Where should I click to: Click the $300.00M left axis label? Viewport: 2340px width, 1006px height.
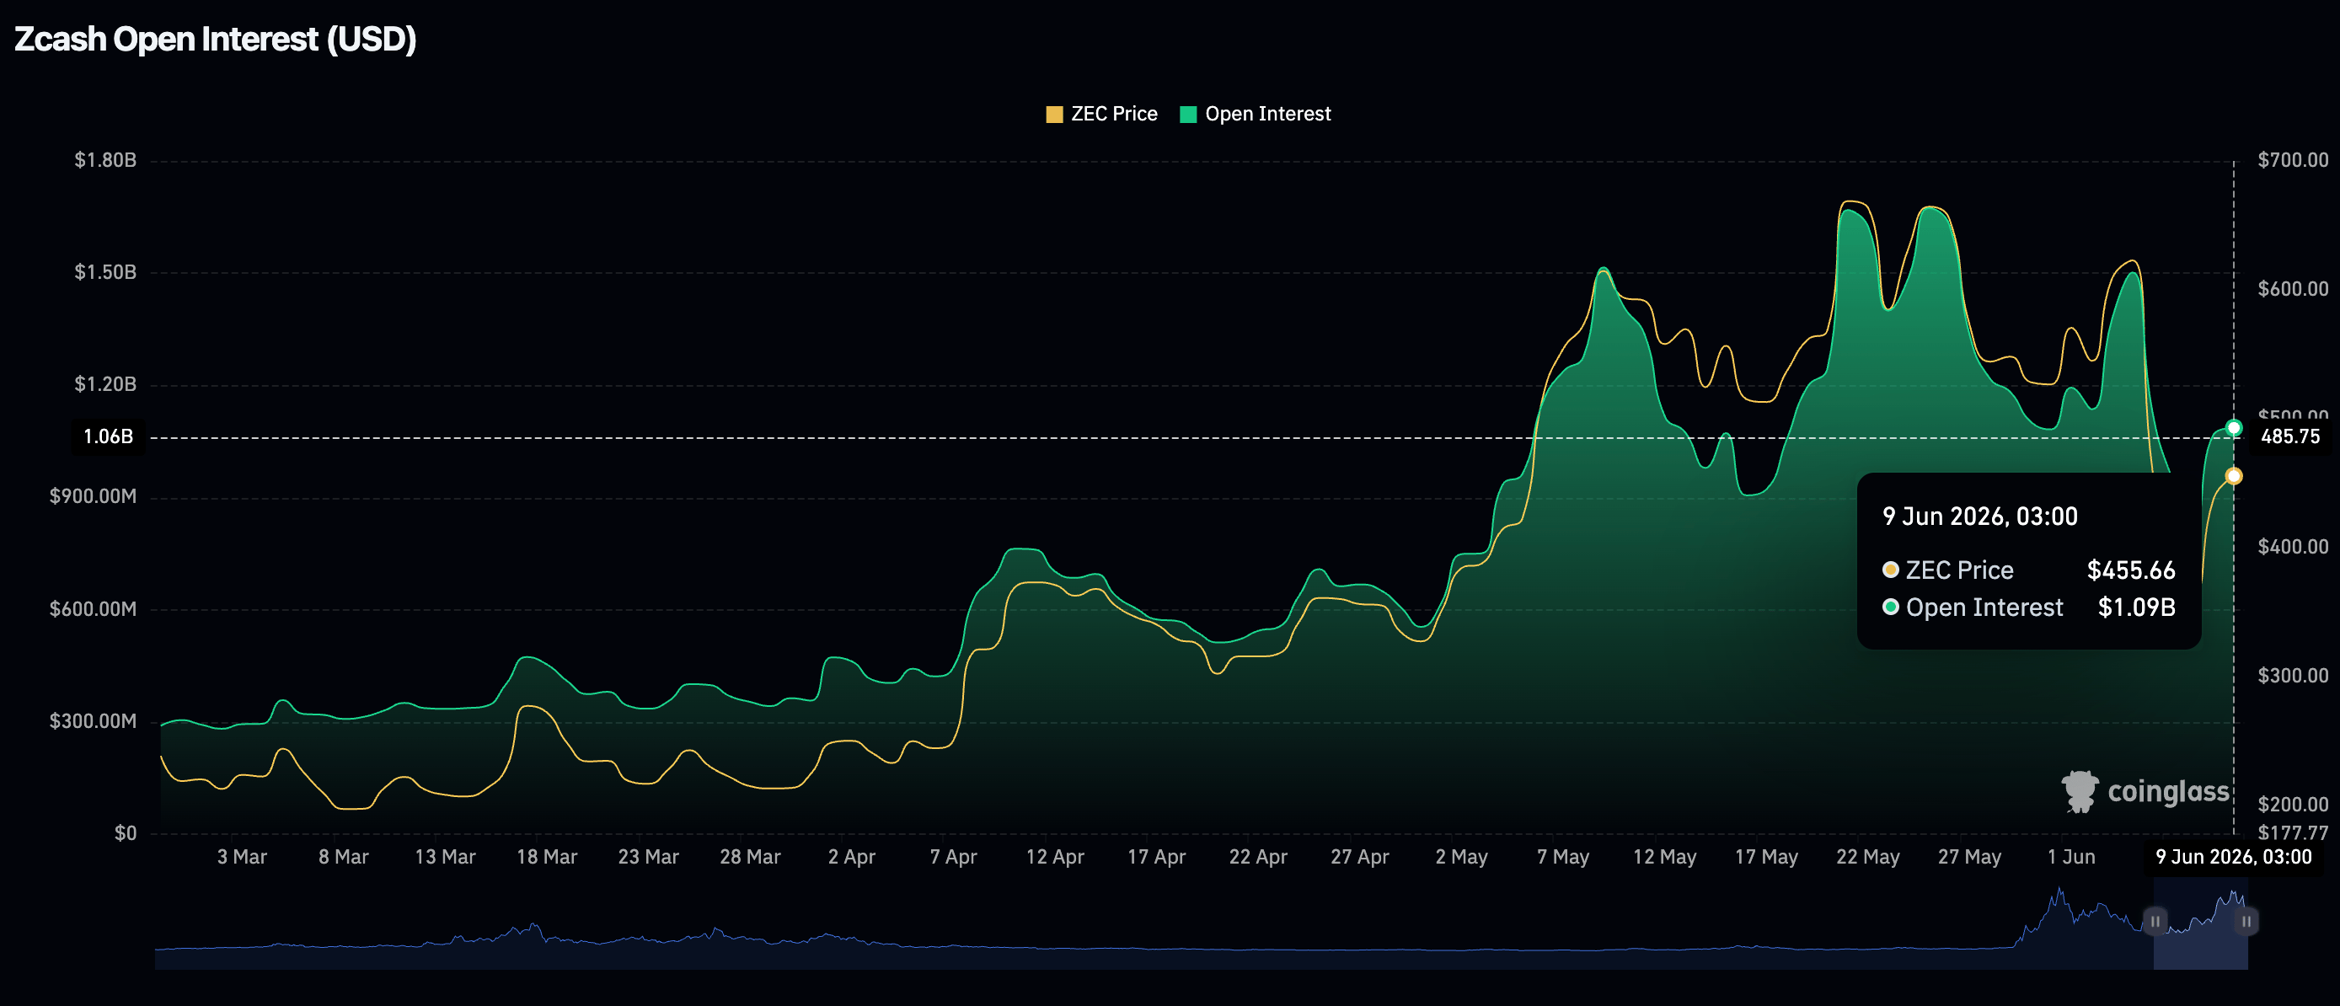click(x=93, y=722)
